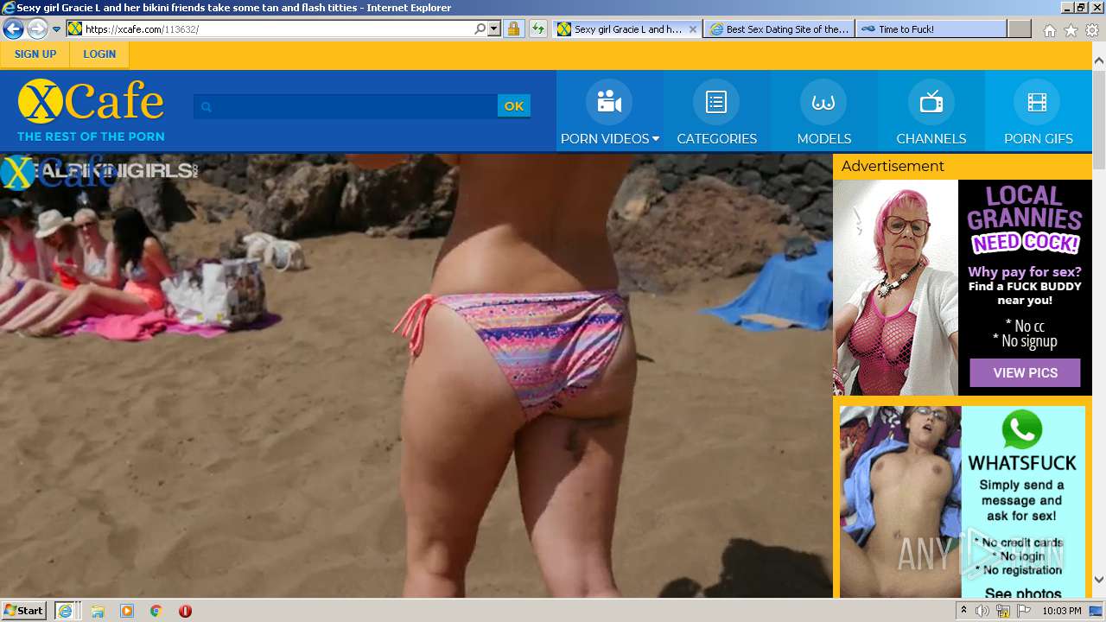Click the network tray icon
Screen dimensions: 1106x622
[1002, 611]
